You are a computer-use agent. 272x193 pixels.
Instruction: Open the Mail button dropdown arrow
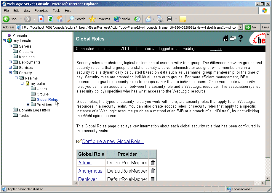153,19
